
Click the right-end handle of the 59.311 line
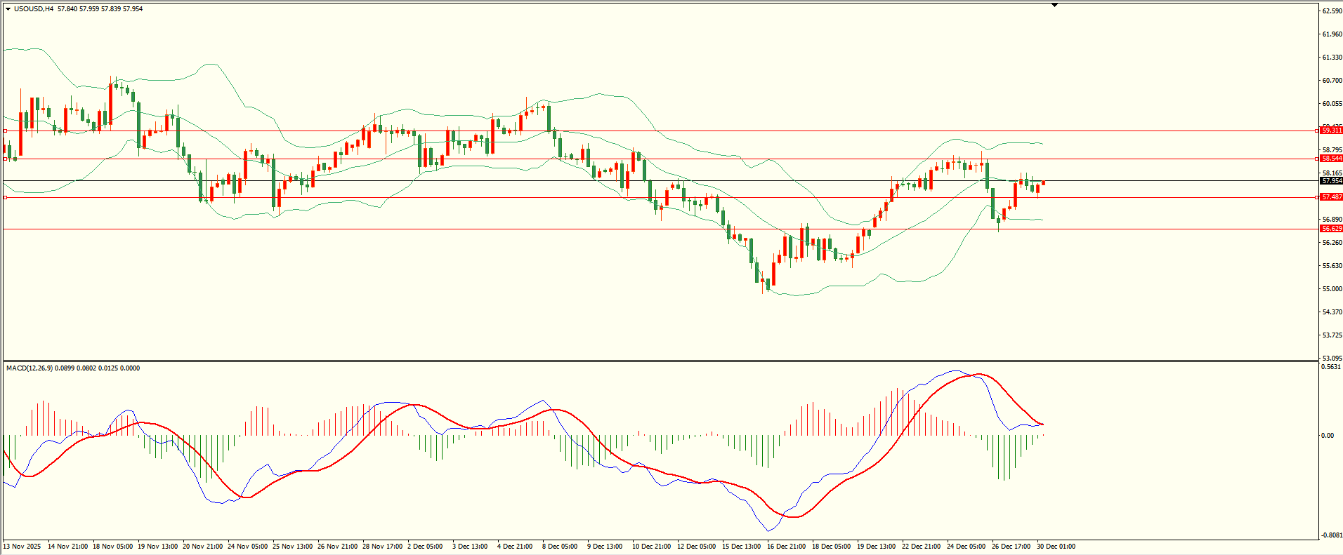pos(1316,131)
